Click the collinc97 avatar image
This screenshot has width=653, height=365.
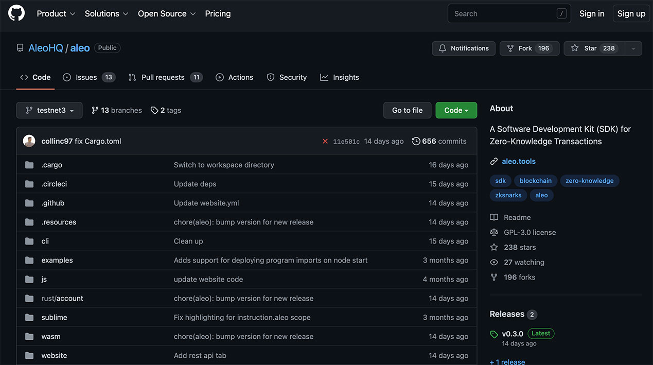tap(29, 141)
